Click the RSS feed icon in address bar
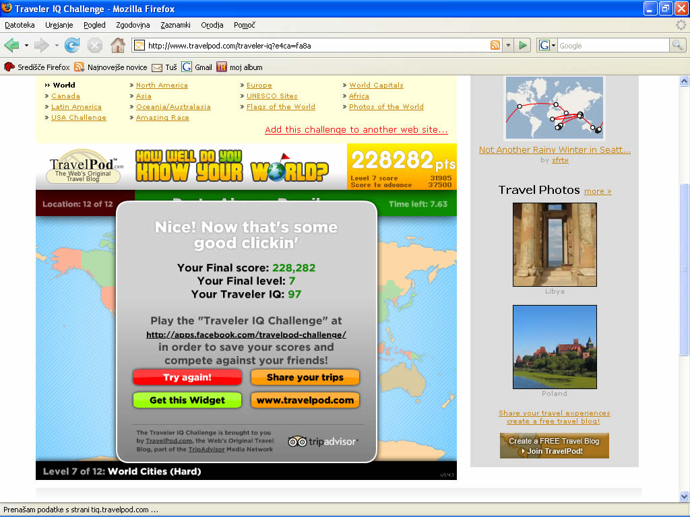The width and height of the screenshot is (690, 517). click(x=495, y=45)
